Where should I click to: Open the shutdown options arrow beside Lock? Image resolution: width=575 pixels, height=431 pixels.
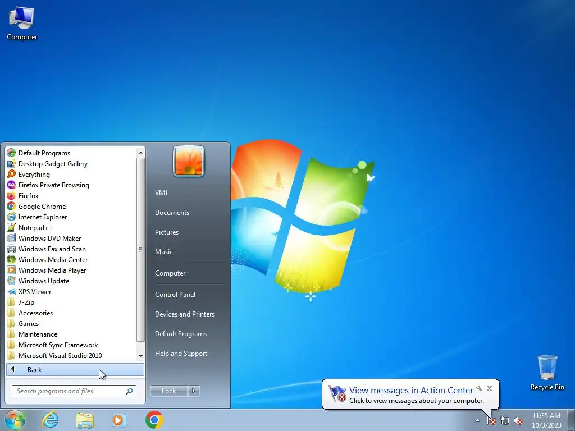pos(194,391)
